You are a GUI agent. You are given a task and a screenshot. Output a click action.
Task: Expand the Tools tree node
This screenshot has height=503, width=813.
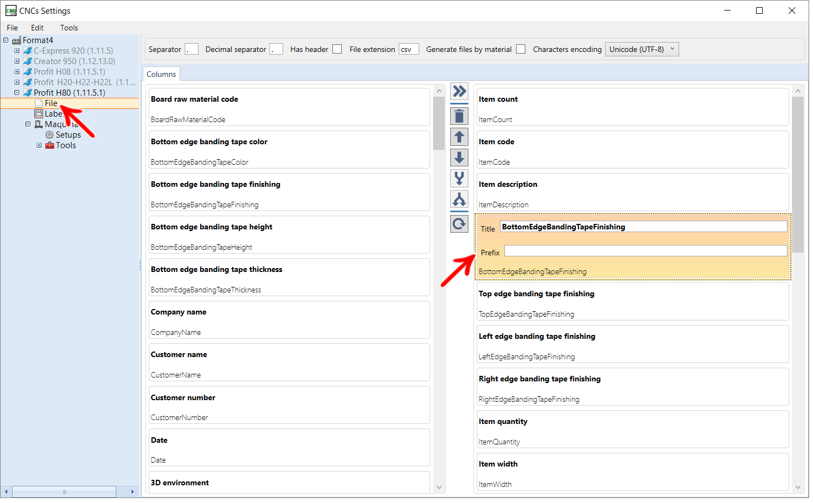click(39, 145)
